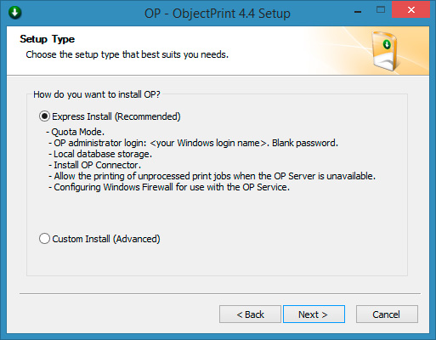Click the Configuring Windows Firewall line
This screenshot has height=340, width=436.
[169, 187]
